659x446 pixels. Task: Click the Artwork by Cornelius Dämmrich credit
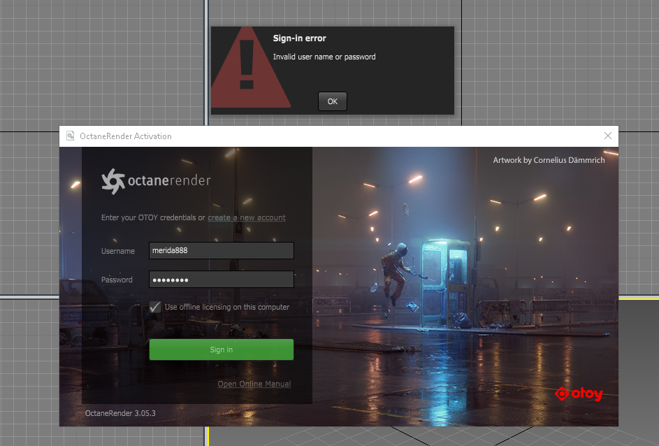tap(549, 160)
